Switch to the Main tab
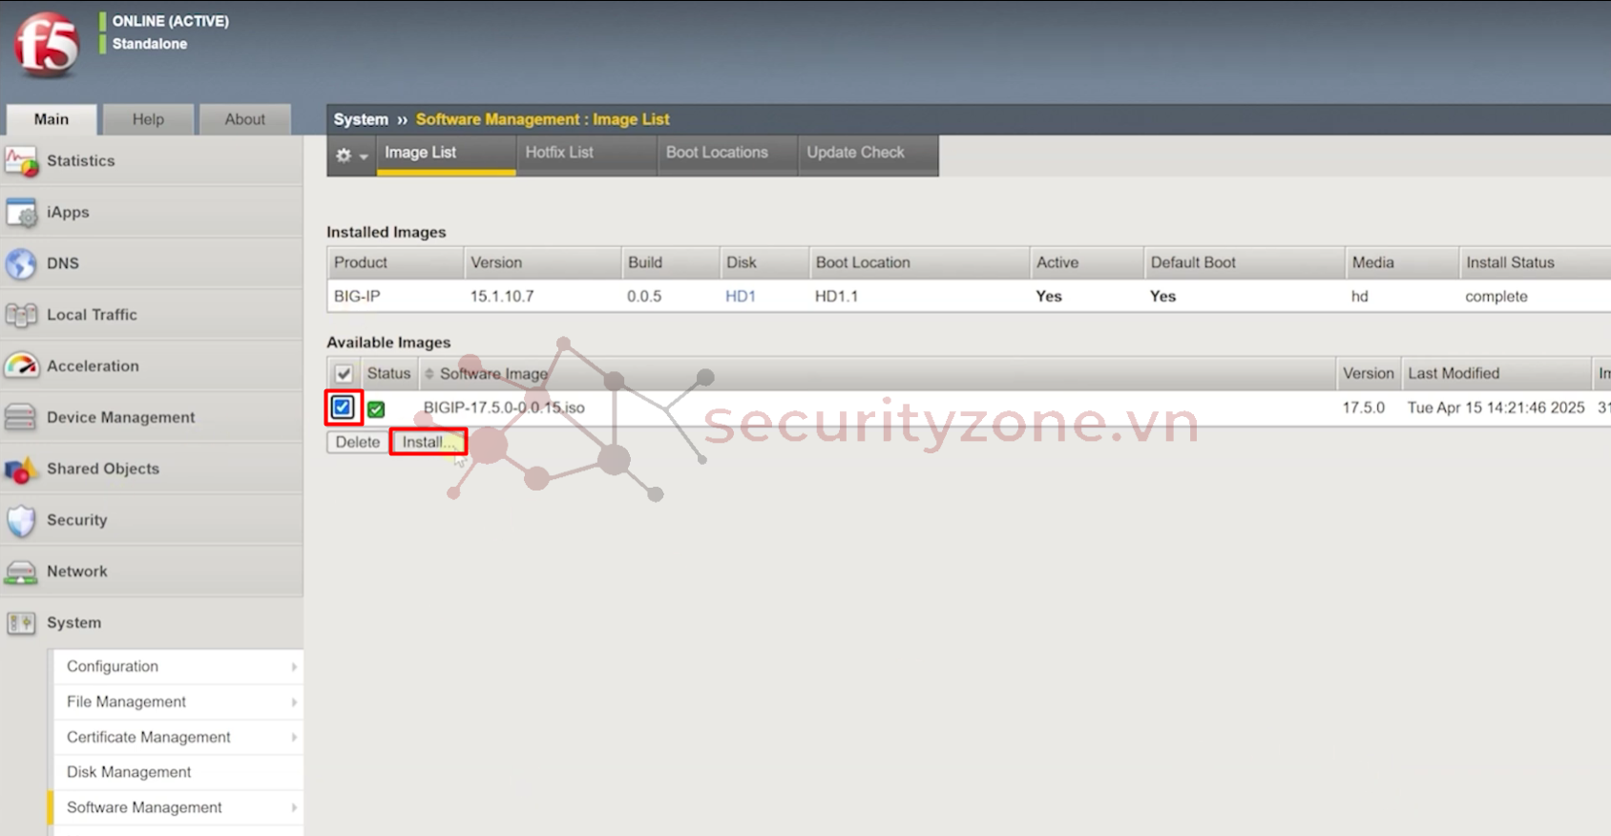Screen dimensions: 1611x836 [52, 119]
